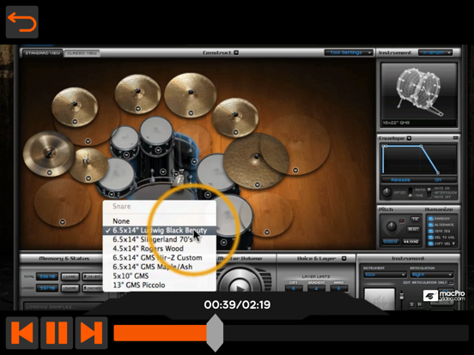Click the video progress slider handle
Viewport: 474px width, 355px height.
(x=215, y=333)
